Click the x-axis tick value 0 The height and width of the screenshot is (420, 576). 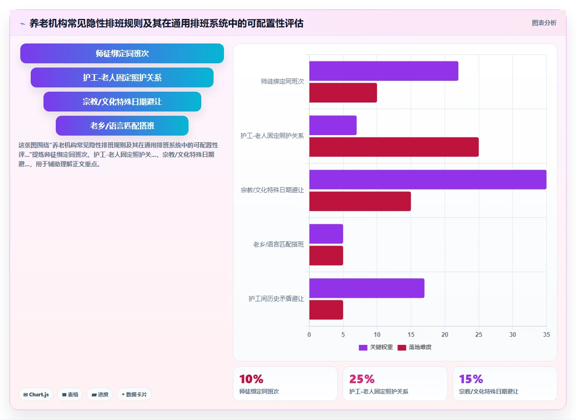[x=309, y=334]
